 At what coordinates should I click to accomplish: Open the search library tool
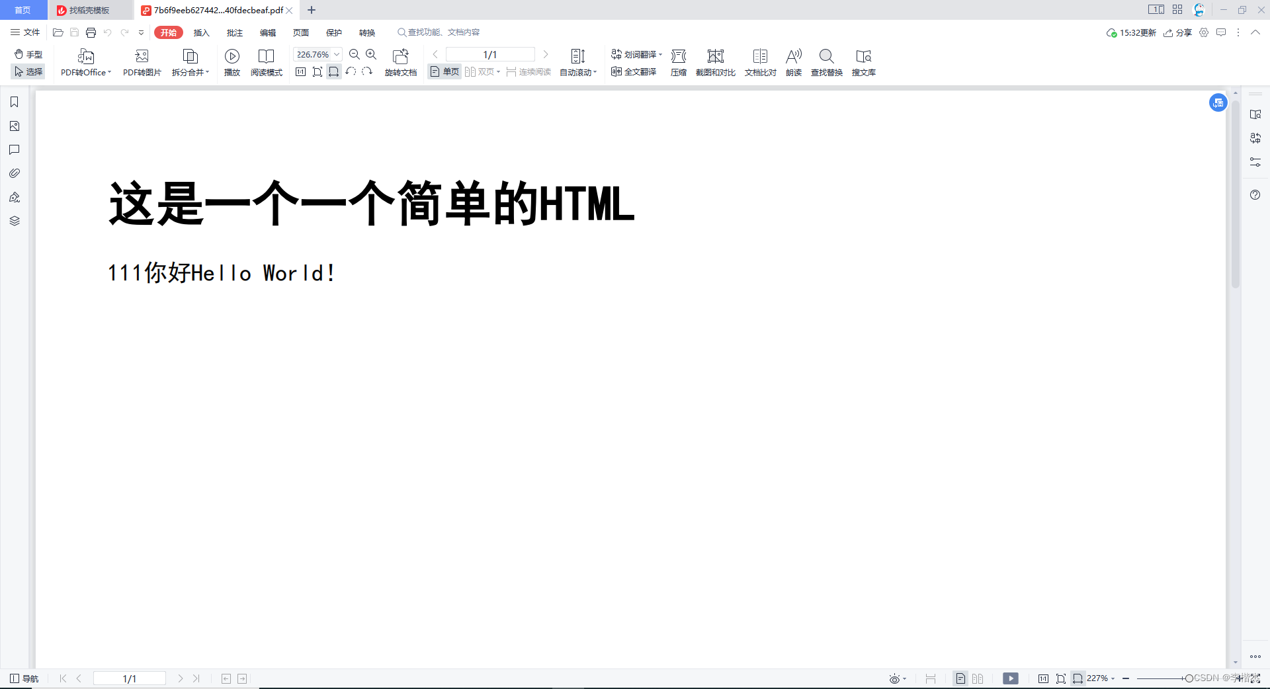point(864,63)
